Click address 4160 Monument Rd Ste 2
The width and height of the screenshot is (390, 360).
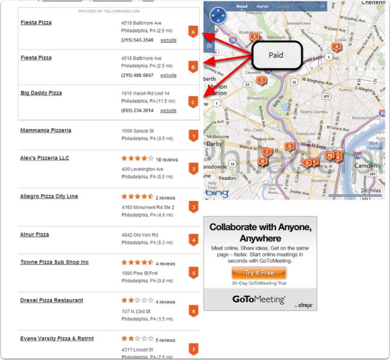[148, 207]
